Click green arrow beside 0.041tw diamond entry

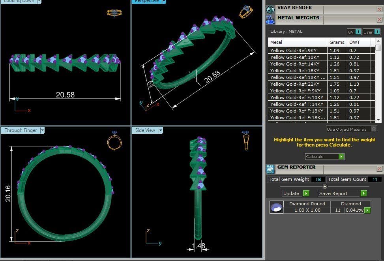point(367,210)
